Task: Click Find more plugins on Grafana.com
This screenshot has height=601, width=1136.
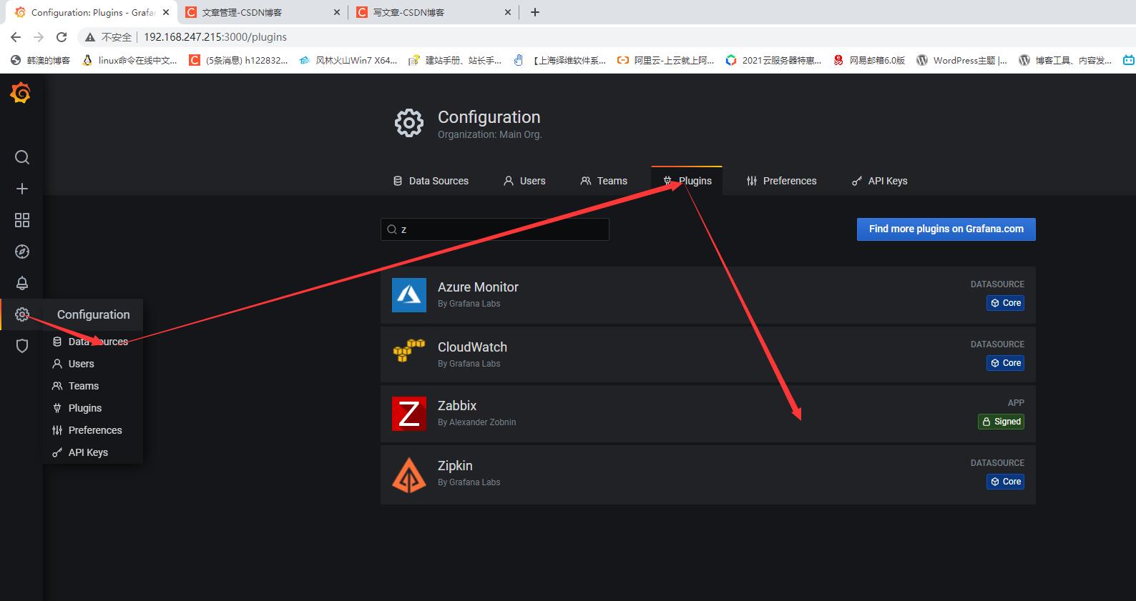Action: coord(946,229)
